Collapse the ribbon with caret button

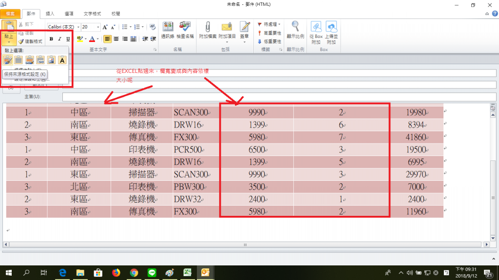click(487, 14)
